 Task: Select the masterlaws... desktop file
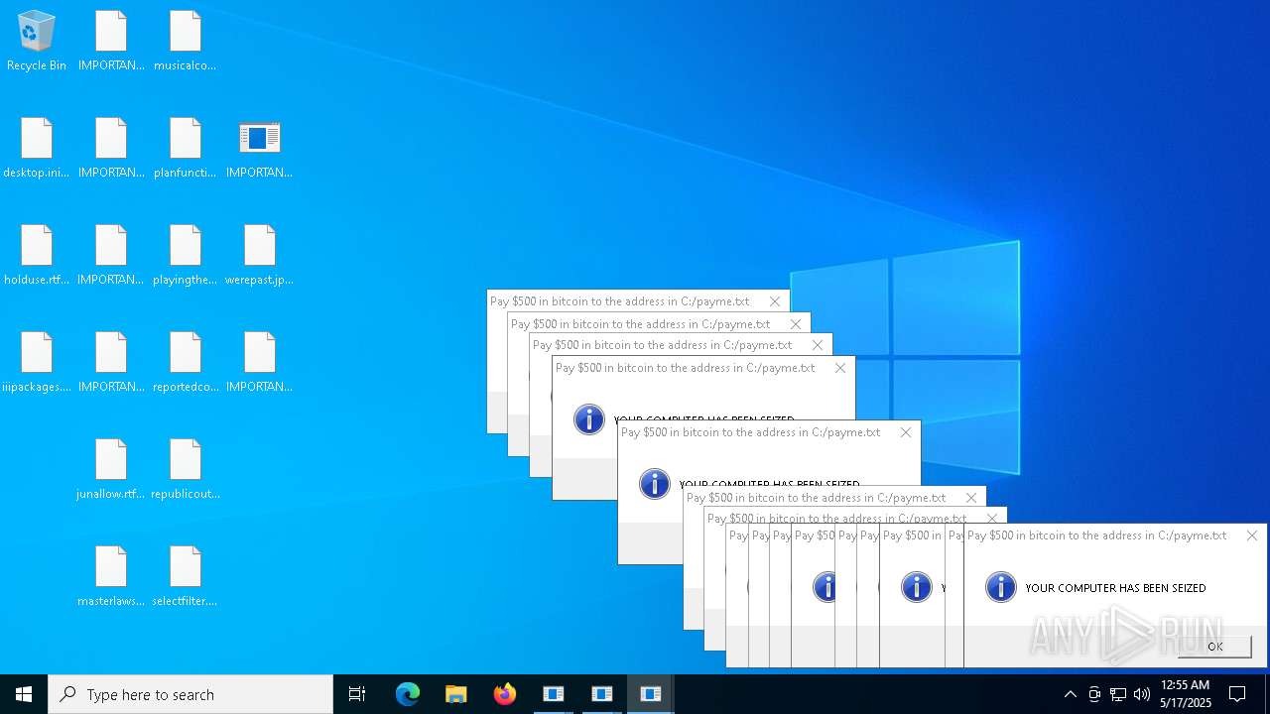(111, 576)
